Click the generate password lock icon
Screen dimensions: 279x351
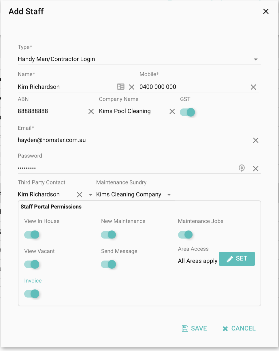click(242, 168)
